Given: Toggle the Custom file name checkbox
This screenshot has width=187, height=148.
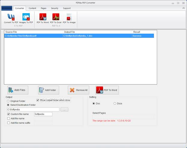Looking at the screenshot, I should (x=8, y=114).
